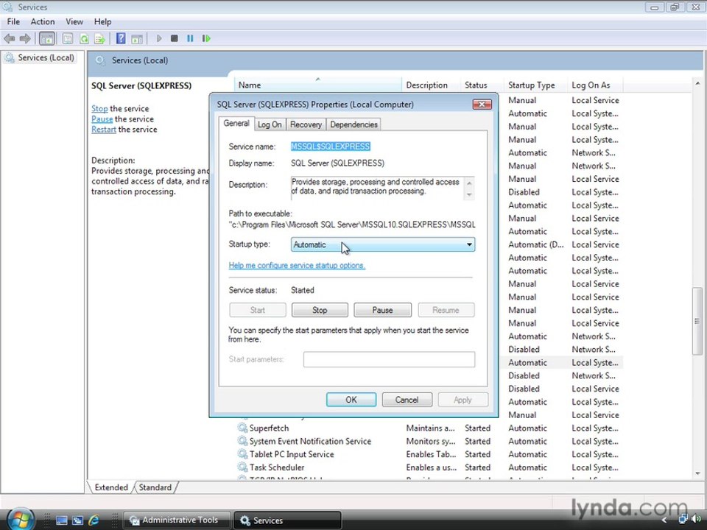Open the Windows Start orb
707x530 pixels.
click(x=20, y=519)
